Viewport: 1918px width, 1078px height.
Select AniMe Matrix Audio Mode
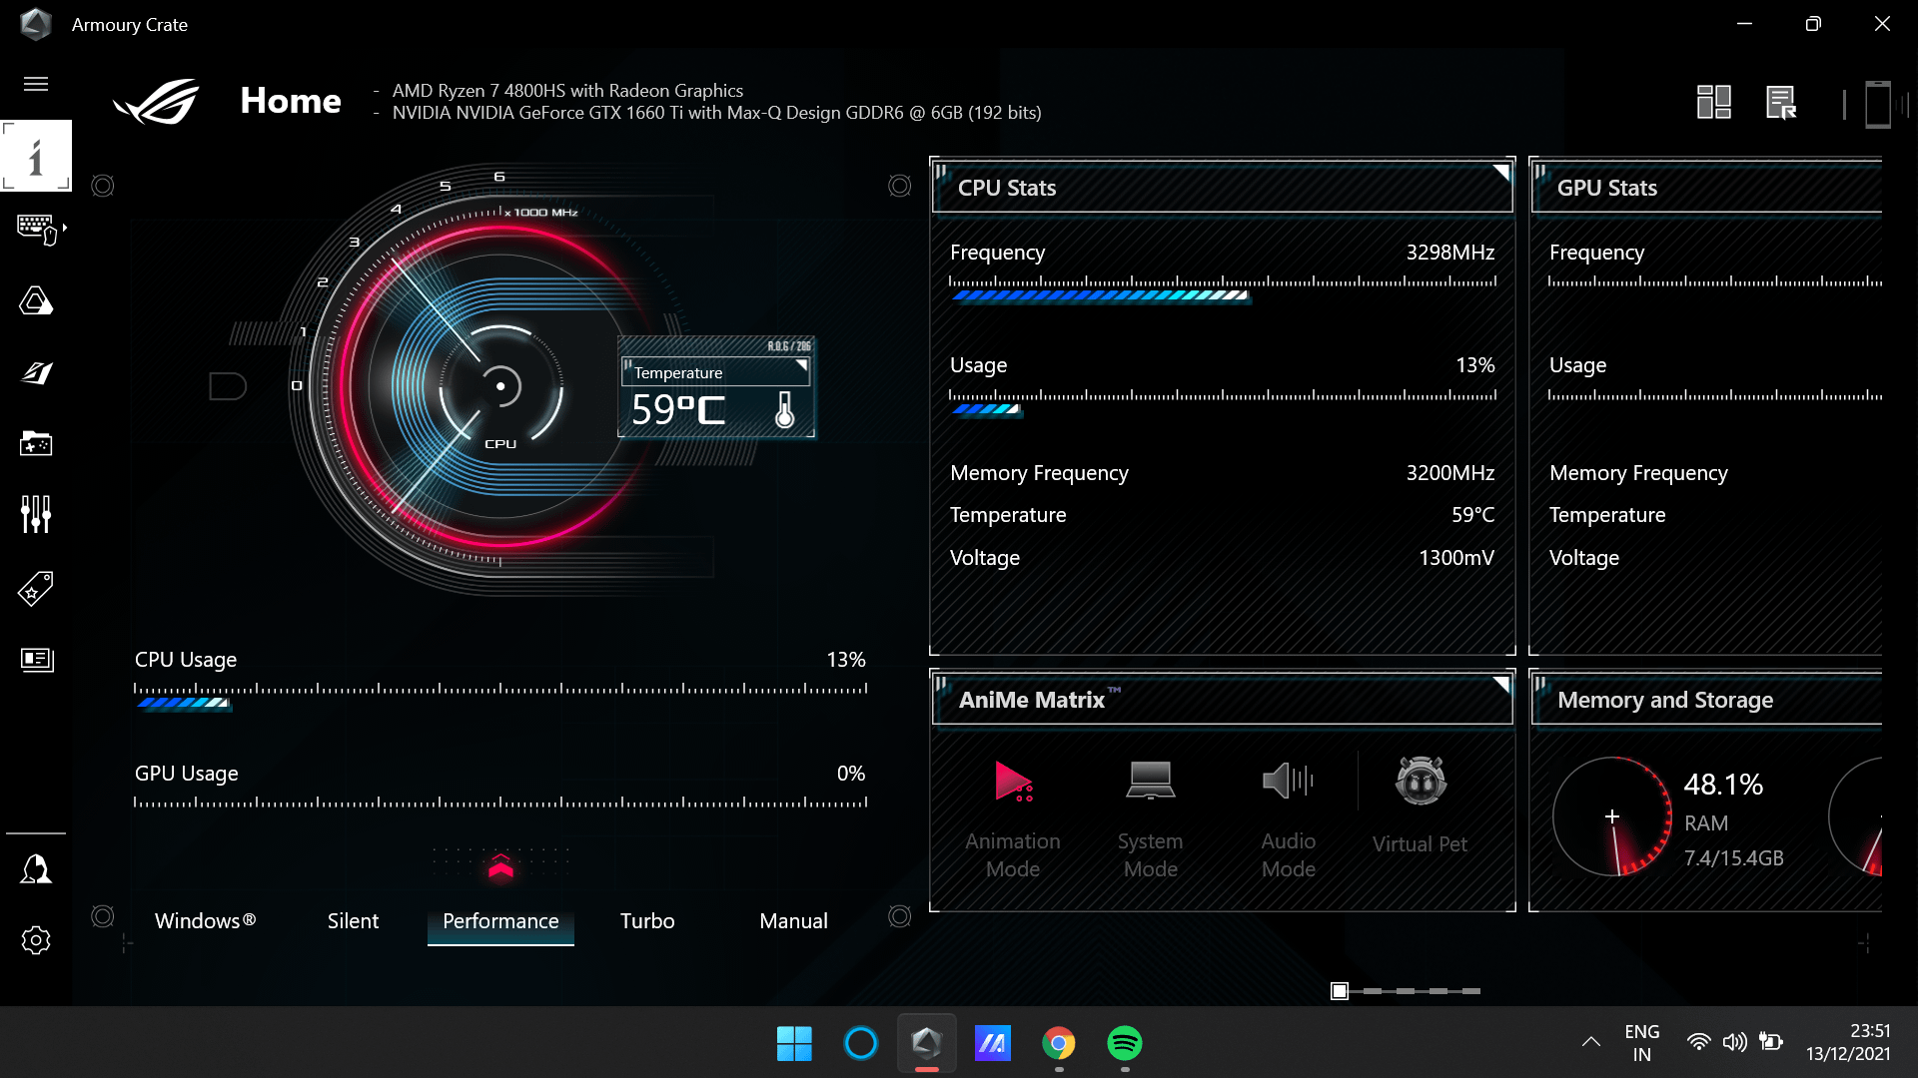(x=1289, y=818)
